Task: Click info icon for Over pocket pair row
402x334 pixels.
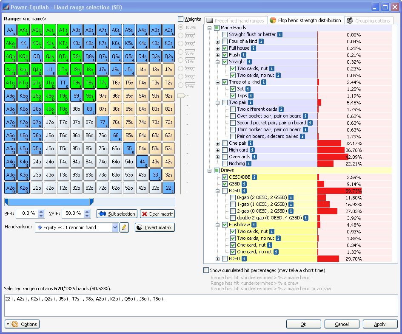Action: 305,116
